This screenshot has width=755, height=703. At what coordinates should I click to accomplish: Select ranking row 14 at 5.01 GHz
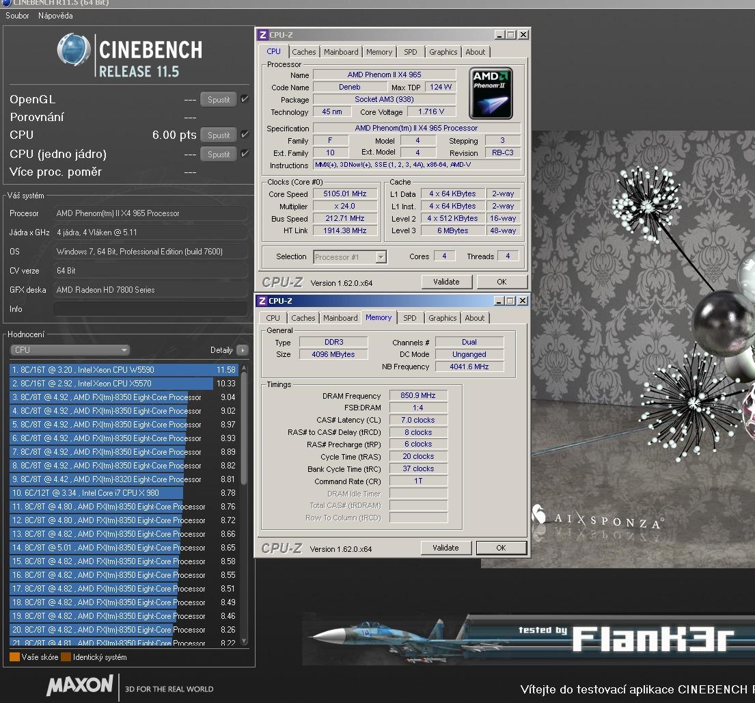(x=124, y=548)
